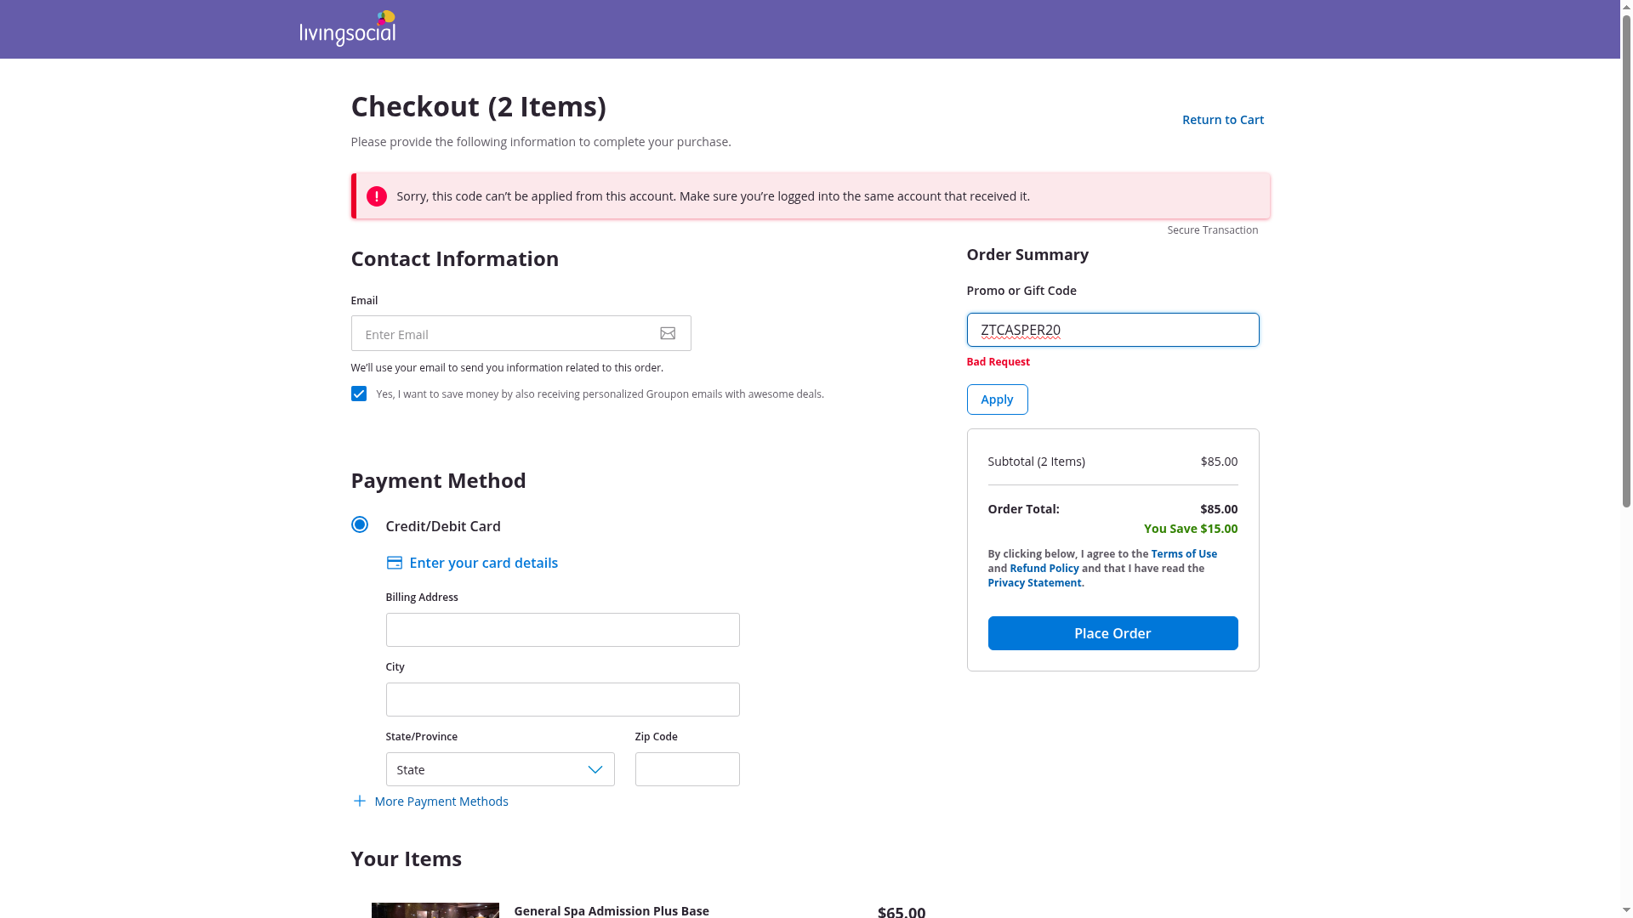Screen dimensions: 1633x918
Task: Uncheck the Groupon emails checkbox
Action: (359, 394)
